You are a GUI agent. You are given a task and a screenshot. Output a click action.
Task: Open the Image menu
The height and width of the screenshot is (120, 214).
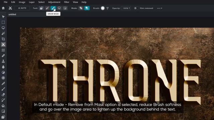(22, 2)
